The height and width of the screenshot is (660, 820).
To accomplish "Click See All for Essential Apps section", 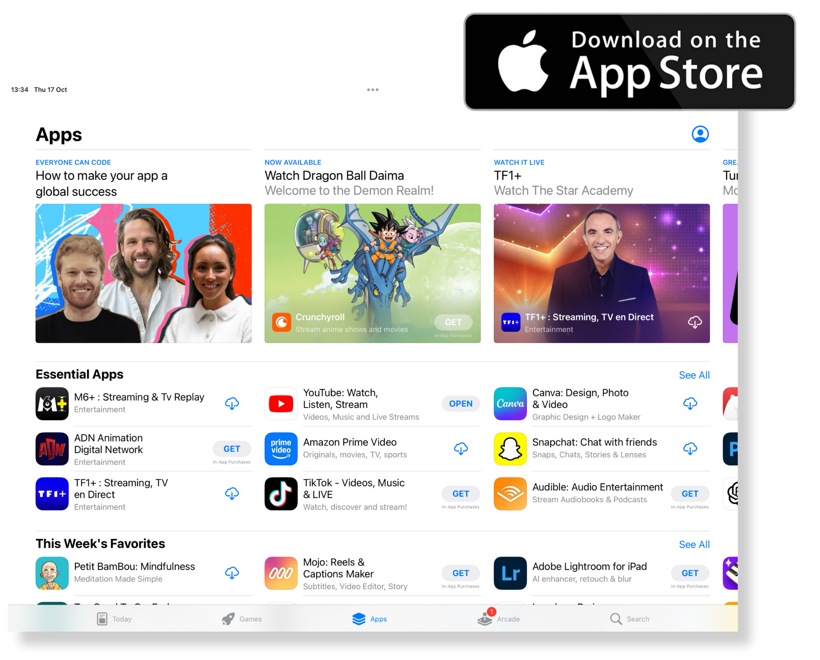I will coord(693,374).
